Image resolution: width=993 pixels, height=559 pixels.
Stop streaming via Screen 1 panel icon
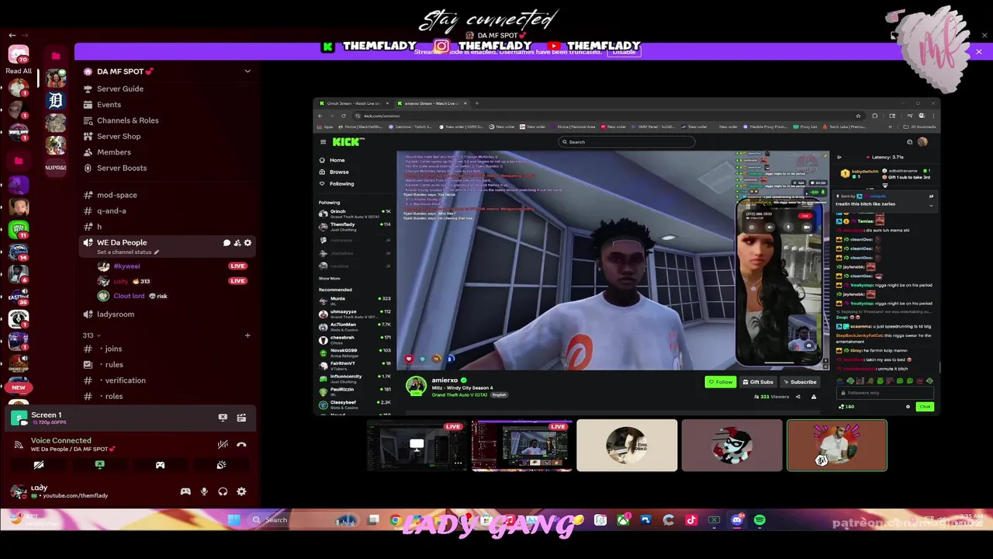click(x=223, y=418)
